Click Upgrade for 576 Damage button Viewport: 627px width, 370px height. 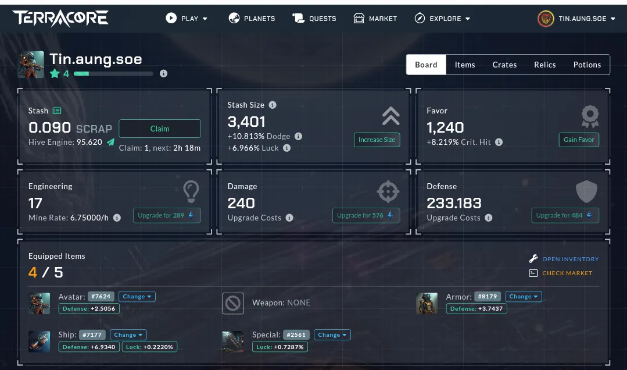pyautogui.click(x=366, y=215)
